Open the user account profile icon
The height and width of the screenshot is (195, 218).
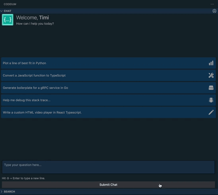coord(214,11)
